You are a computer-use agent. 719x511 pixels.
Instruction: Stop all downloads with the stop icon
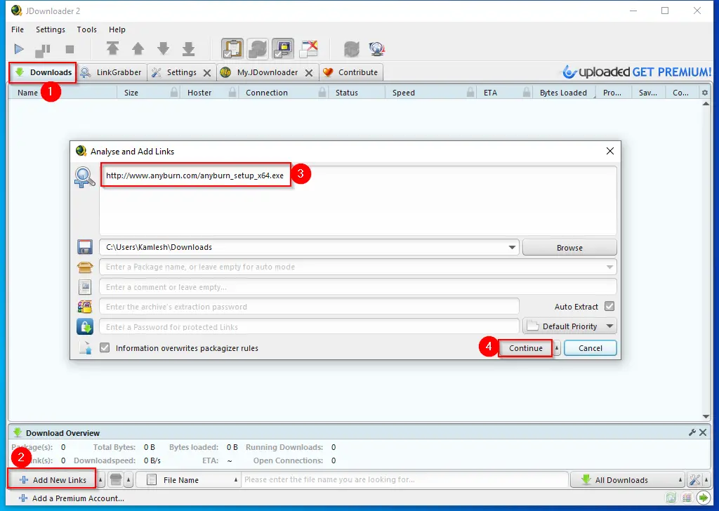70,49
